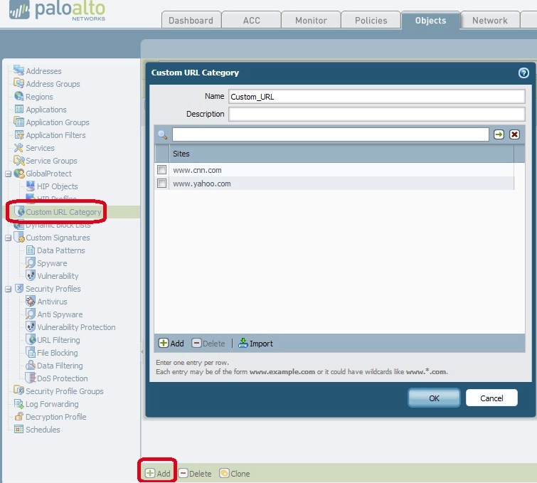537x483 pixels.
Task: Collapse the GlobalProtect tree node
Action: (x=9, y=174)
